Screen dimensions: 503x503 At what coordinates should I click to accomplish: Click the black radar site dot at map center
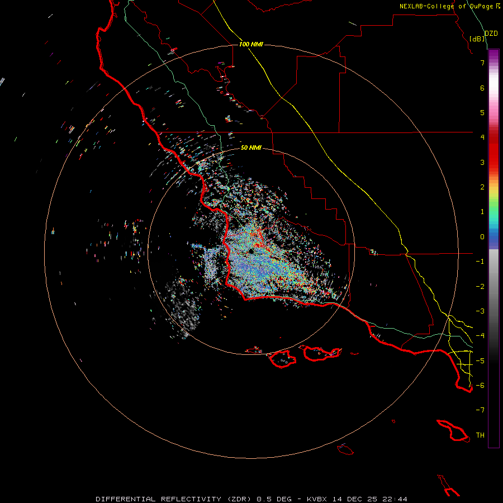point(251,251)
